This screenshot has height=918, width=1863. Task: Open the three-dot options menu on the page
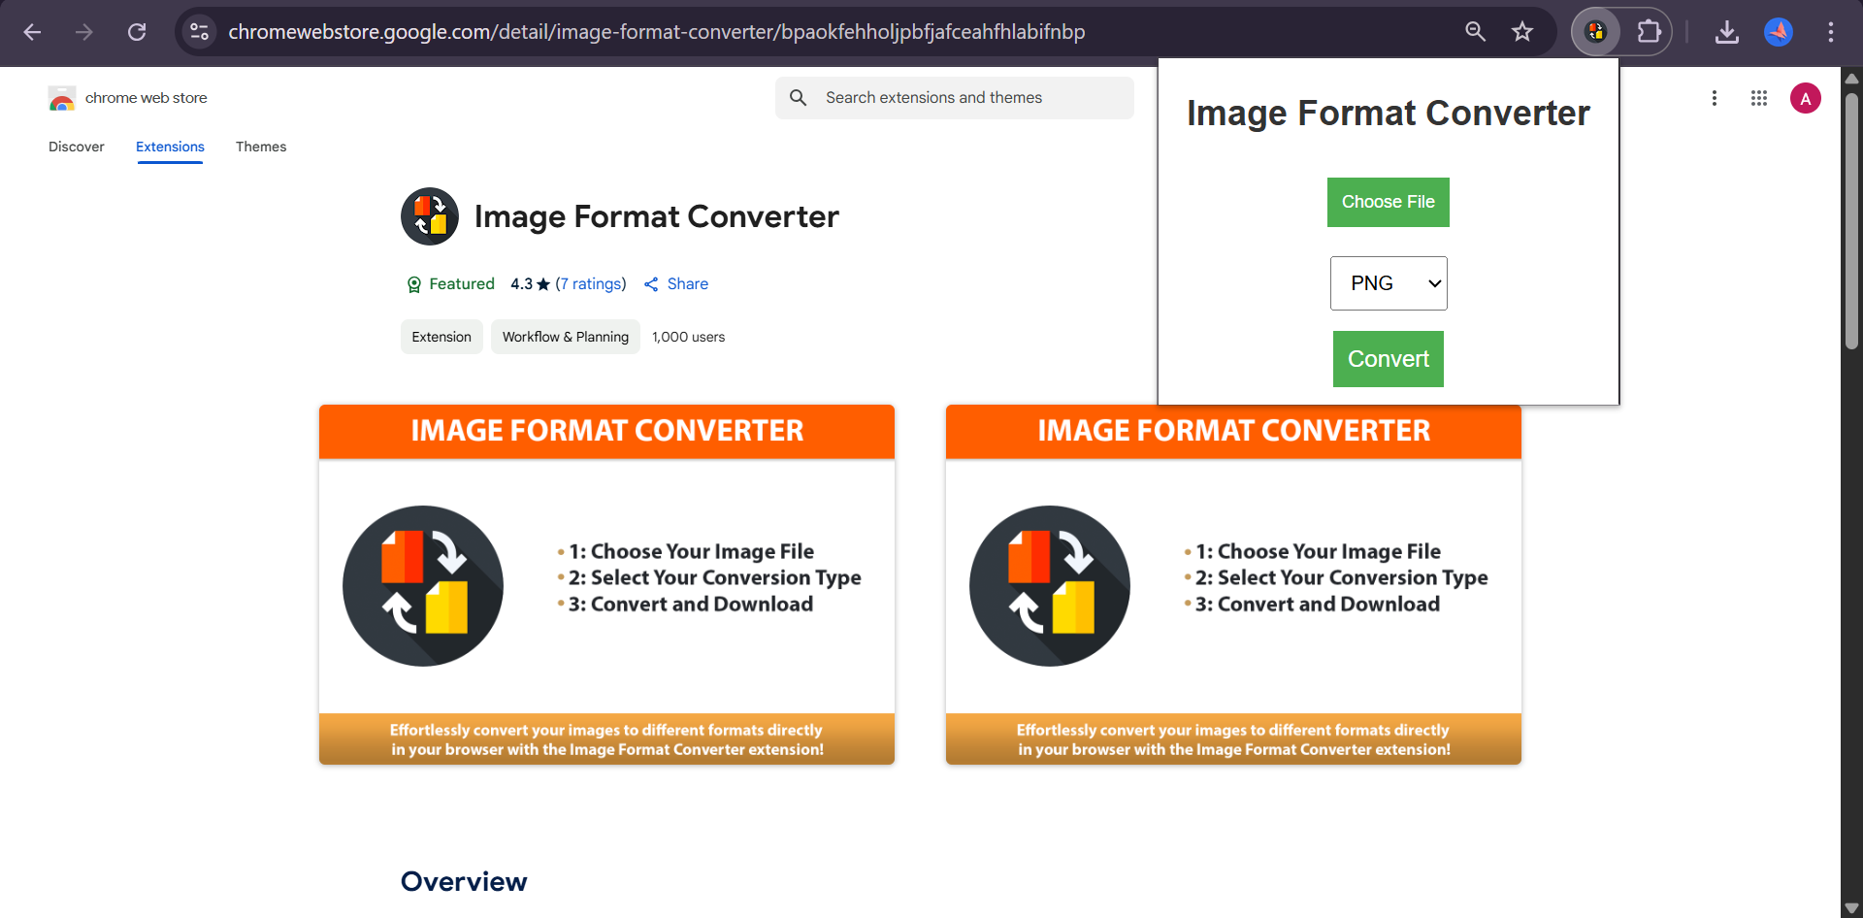[1714, 97]
